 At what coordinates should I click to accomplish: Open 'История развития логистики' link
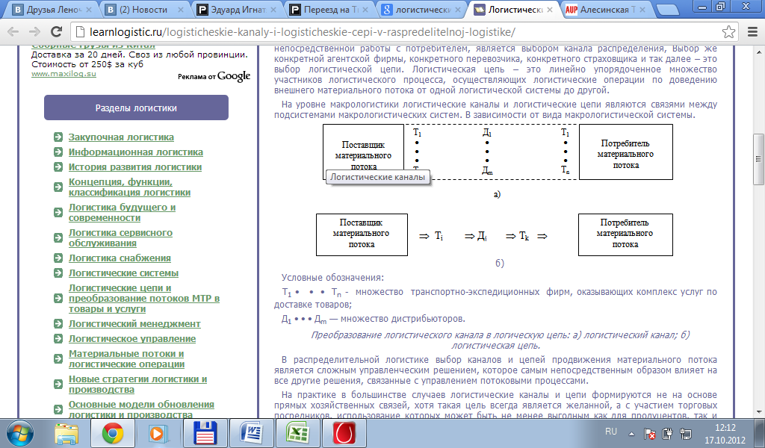click(135, 167)
